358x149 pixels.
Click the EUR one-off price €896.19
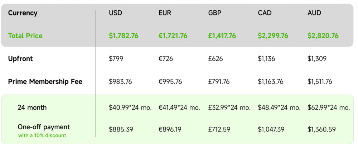pyautogui.click(x=170, y=129)
